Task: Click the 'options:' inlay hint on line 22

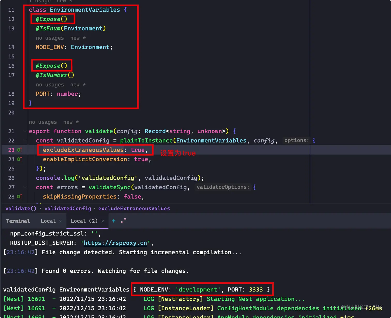Action: click(296, 140)
